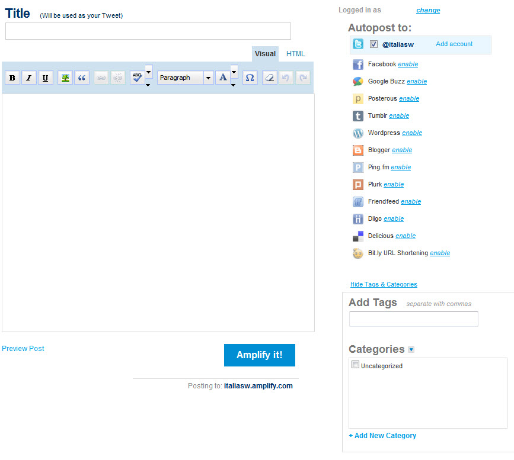The image size is (514, 460).
Task: Click the Friendfeed icon
Action: tap(358, 202)
